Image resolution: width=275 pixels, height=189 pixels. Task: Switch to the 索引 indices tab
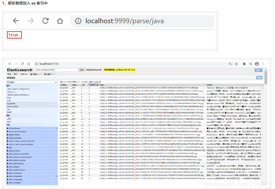click(16, 74)
